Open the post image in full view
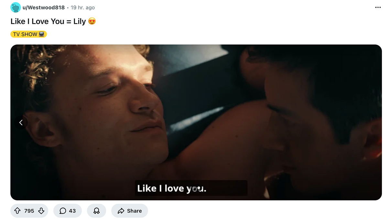Viewport: 388px width, 220px height. (196, 122)
